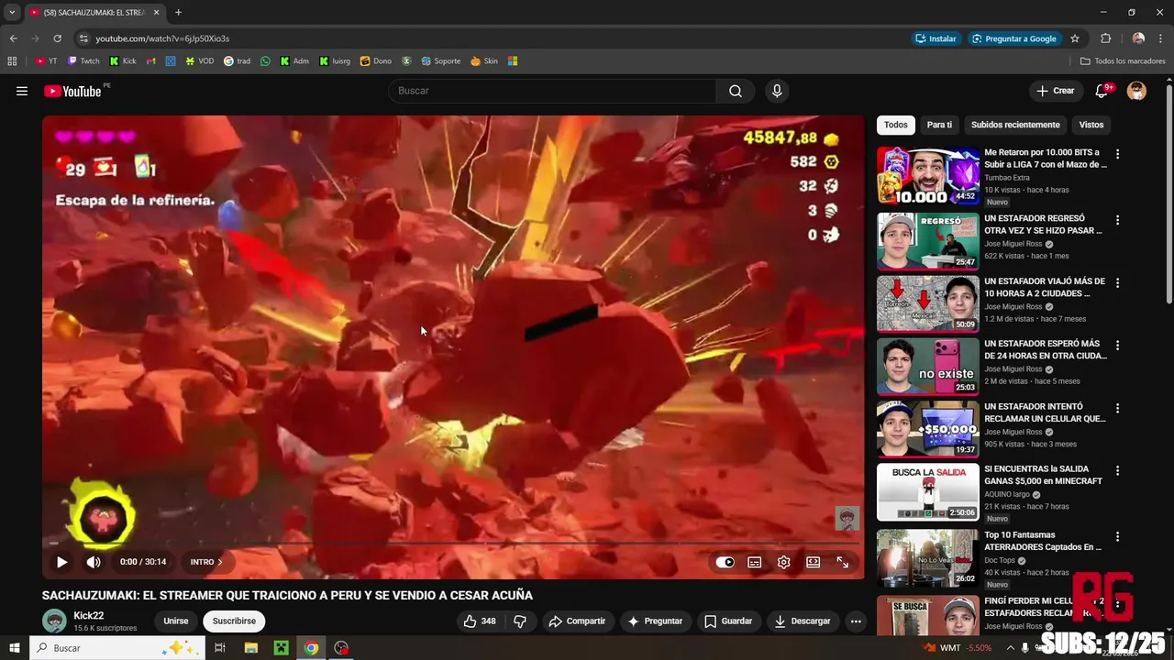Image resolution: width=1174 pixels, height=660 pixels.
Task: Open options for the UN ESTAFADOR INTENTÓ video
Action: (1117, 408)
